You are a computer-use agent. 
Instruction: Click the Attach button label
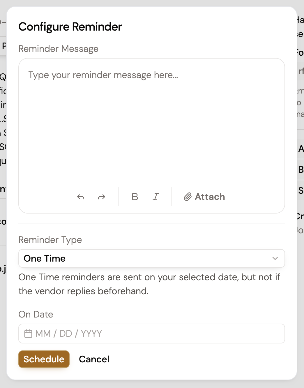point(210,197)
